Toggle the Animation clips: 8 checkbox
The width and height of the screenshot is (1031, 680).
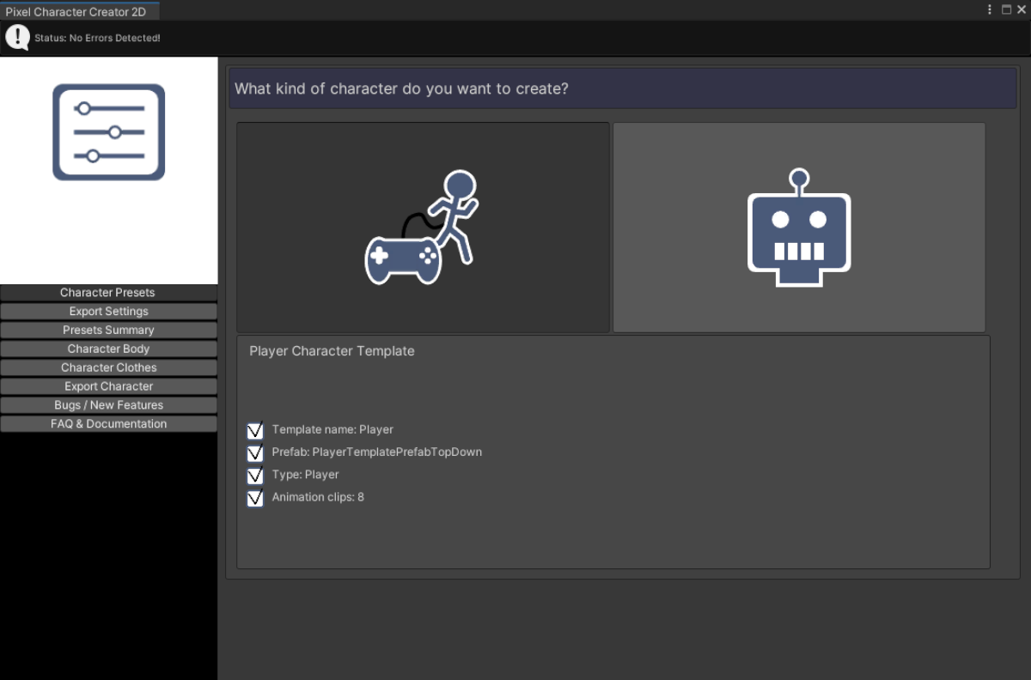(x=255, y=498)
